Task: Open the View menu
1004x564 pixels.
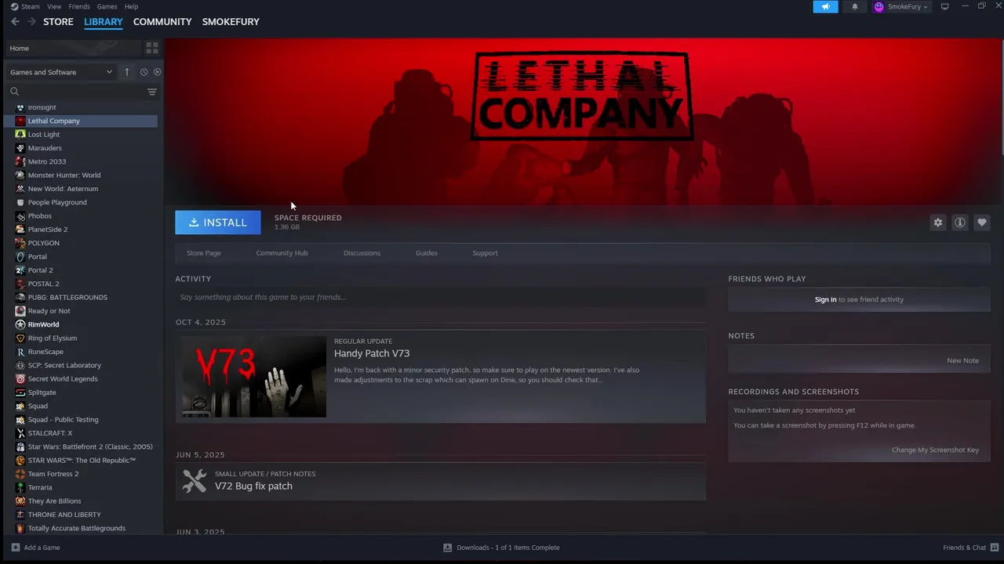Action: 54,6
